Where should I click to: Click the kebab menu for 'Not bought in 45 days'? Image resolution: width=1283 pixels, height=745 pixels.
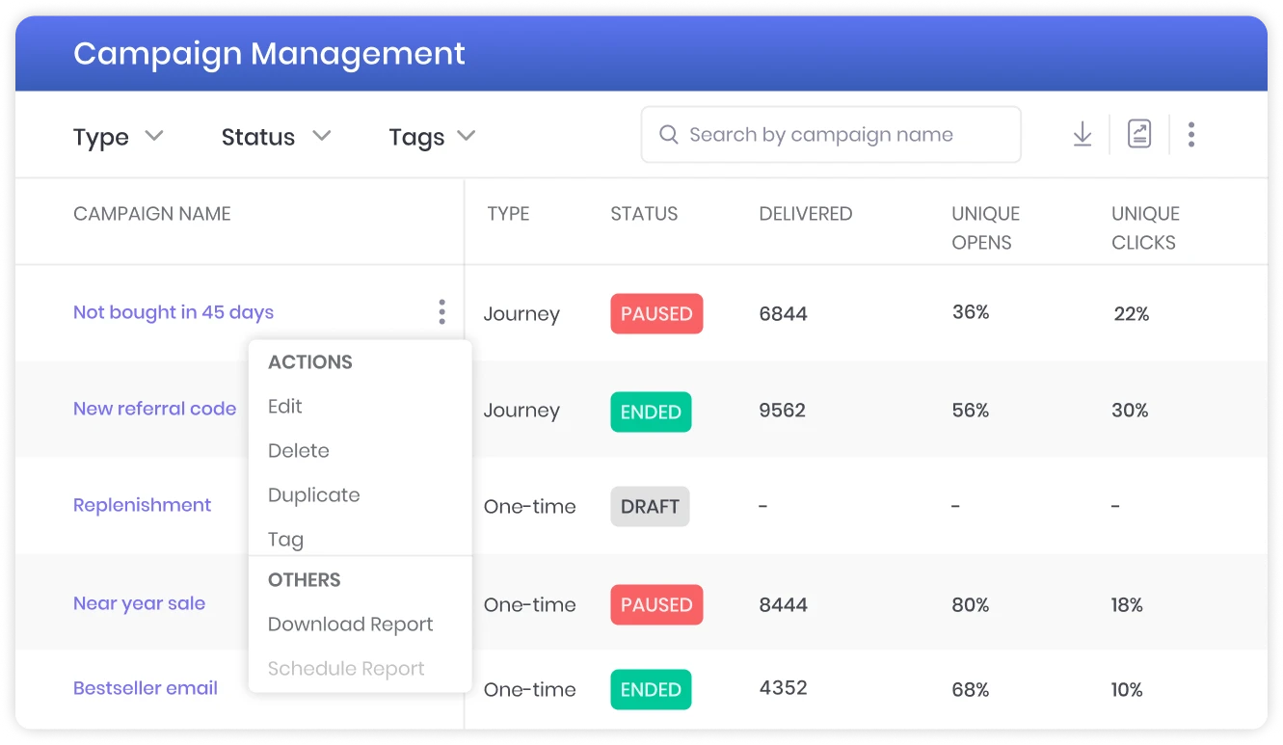(x=441, y=312)
